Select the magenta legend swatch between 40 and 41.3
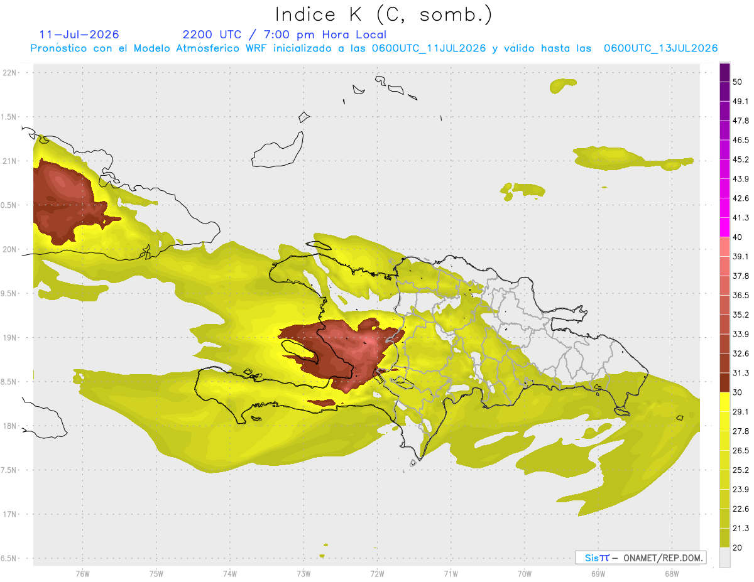 (724, 227)
